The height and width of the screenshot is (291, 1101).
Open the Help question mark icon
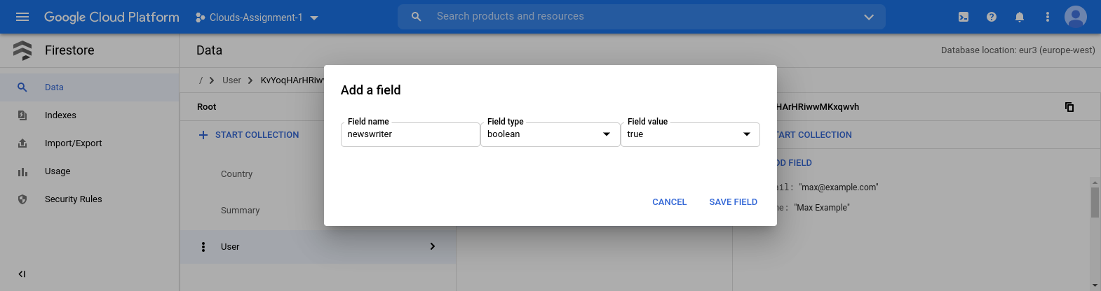[x=992, y=17]
